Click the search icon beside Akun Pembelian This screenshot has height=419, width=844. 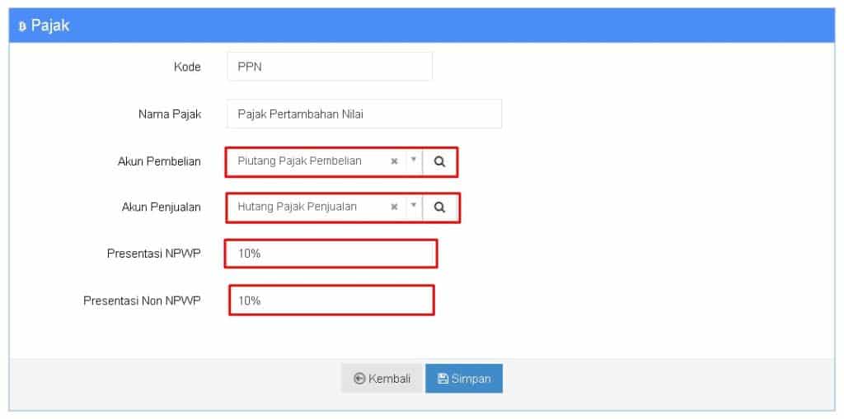click(440, 161)
